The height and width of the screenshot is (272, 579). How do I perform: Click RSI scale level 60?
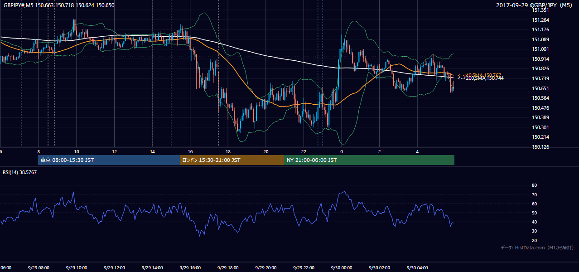tap(534, 204)
